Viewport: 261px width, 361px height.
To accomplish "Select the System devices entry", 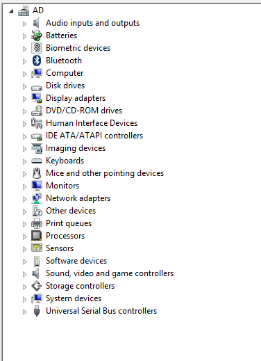I will [x=74, y=298].
